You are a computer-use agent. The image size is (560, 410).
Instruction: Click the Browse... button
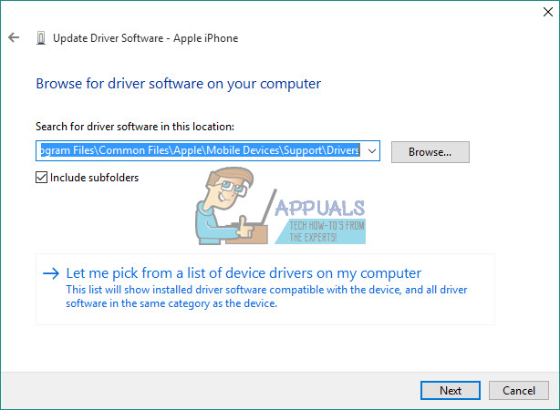[x=430, y=152]
